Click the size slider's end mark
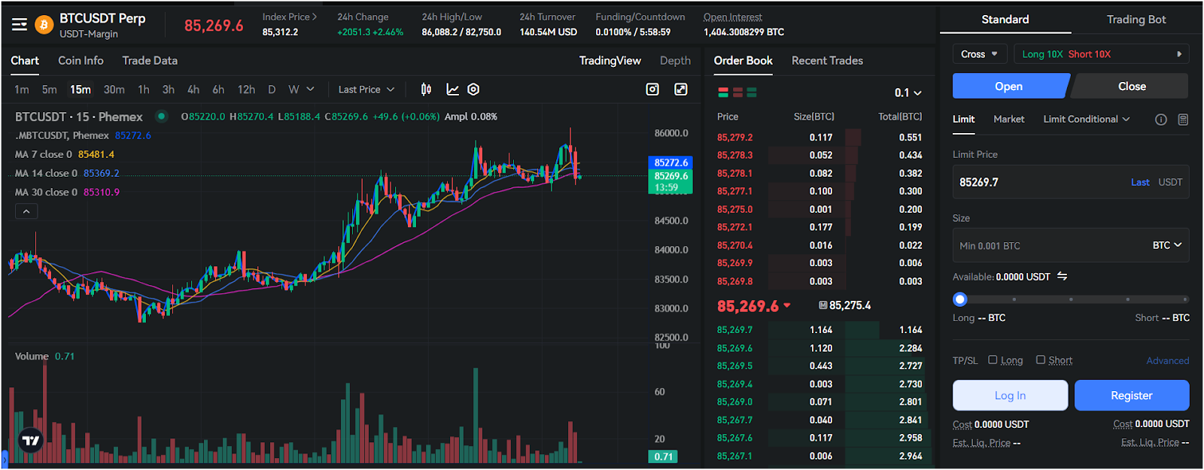Image resolution: width=1204 pixels, height=470 pixels. pos(1186,299)
